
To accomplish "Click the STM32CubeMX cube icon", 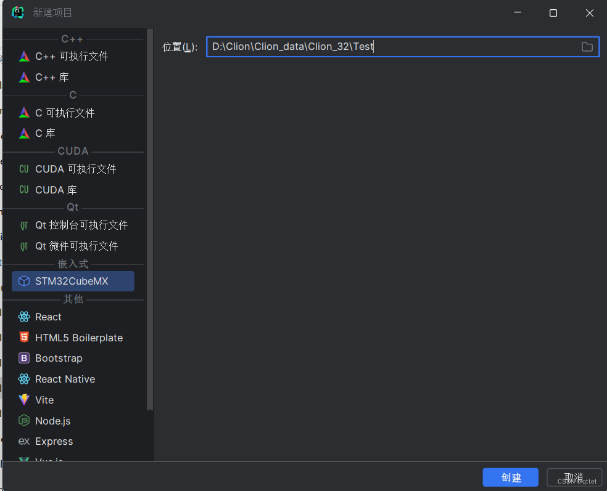I will 24,281.
